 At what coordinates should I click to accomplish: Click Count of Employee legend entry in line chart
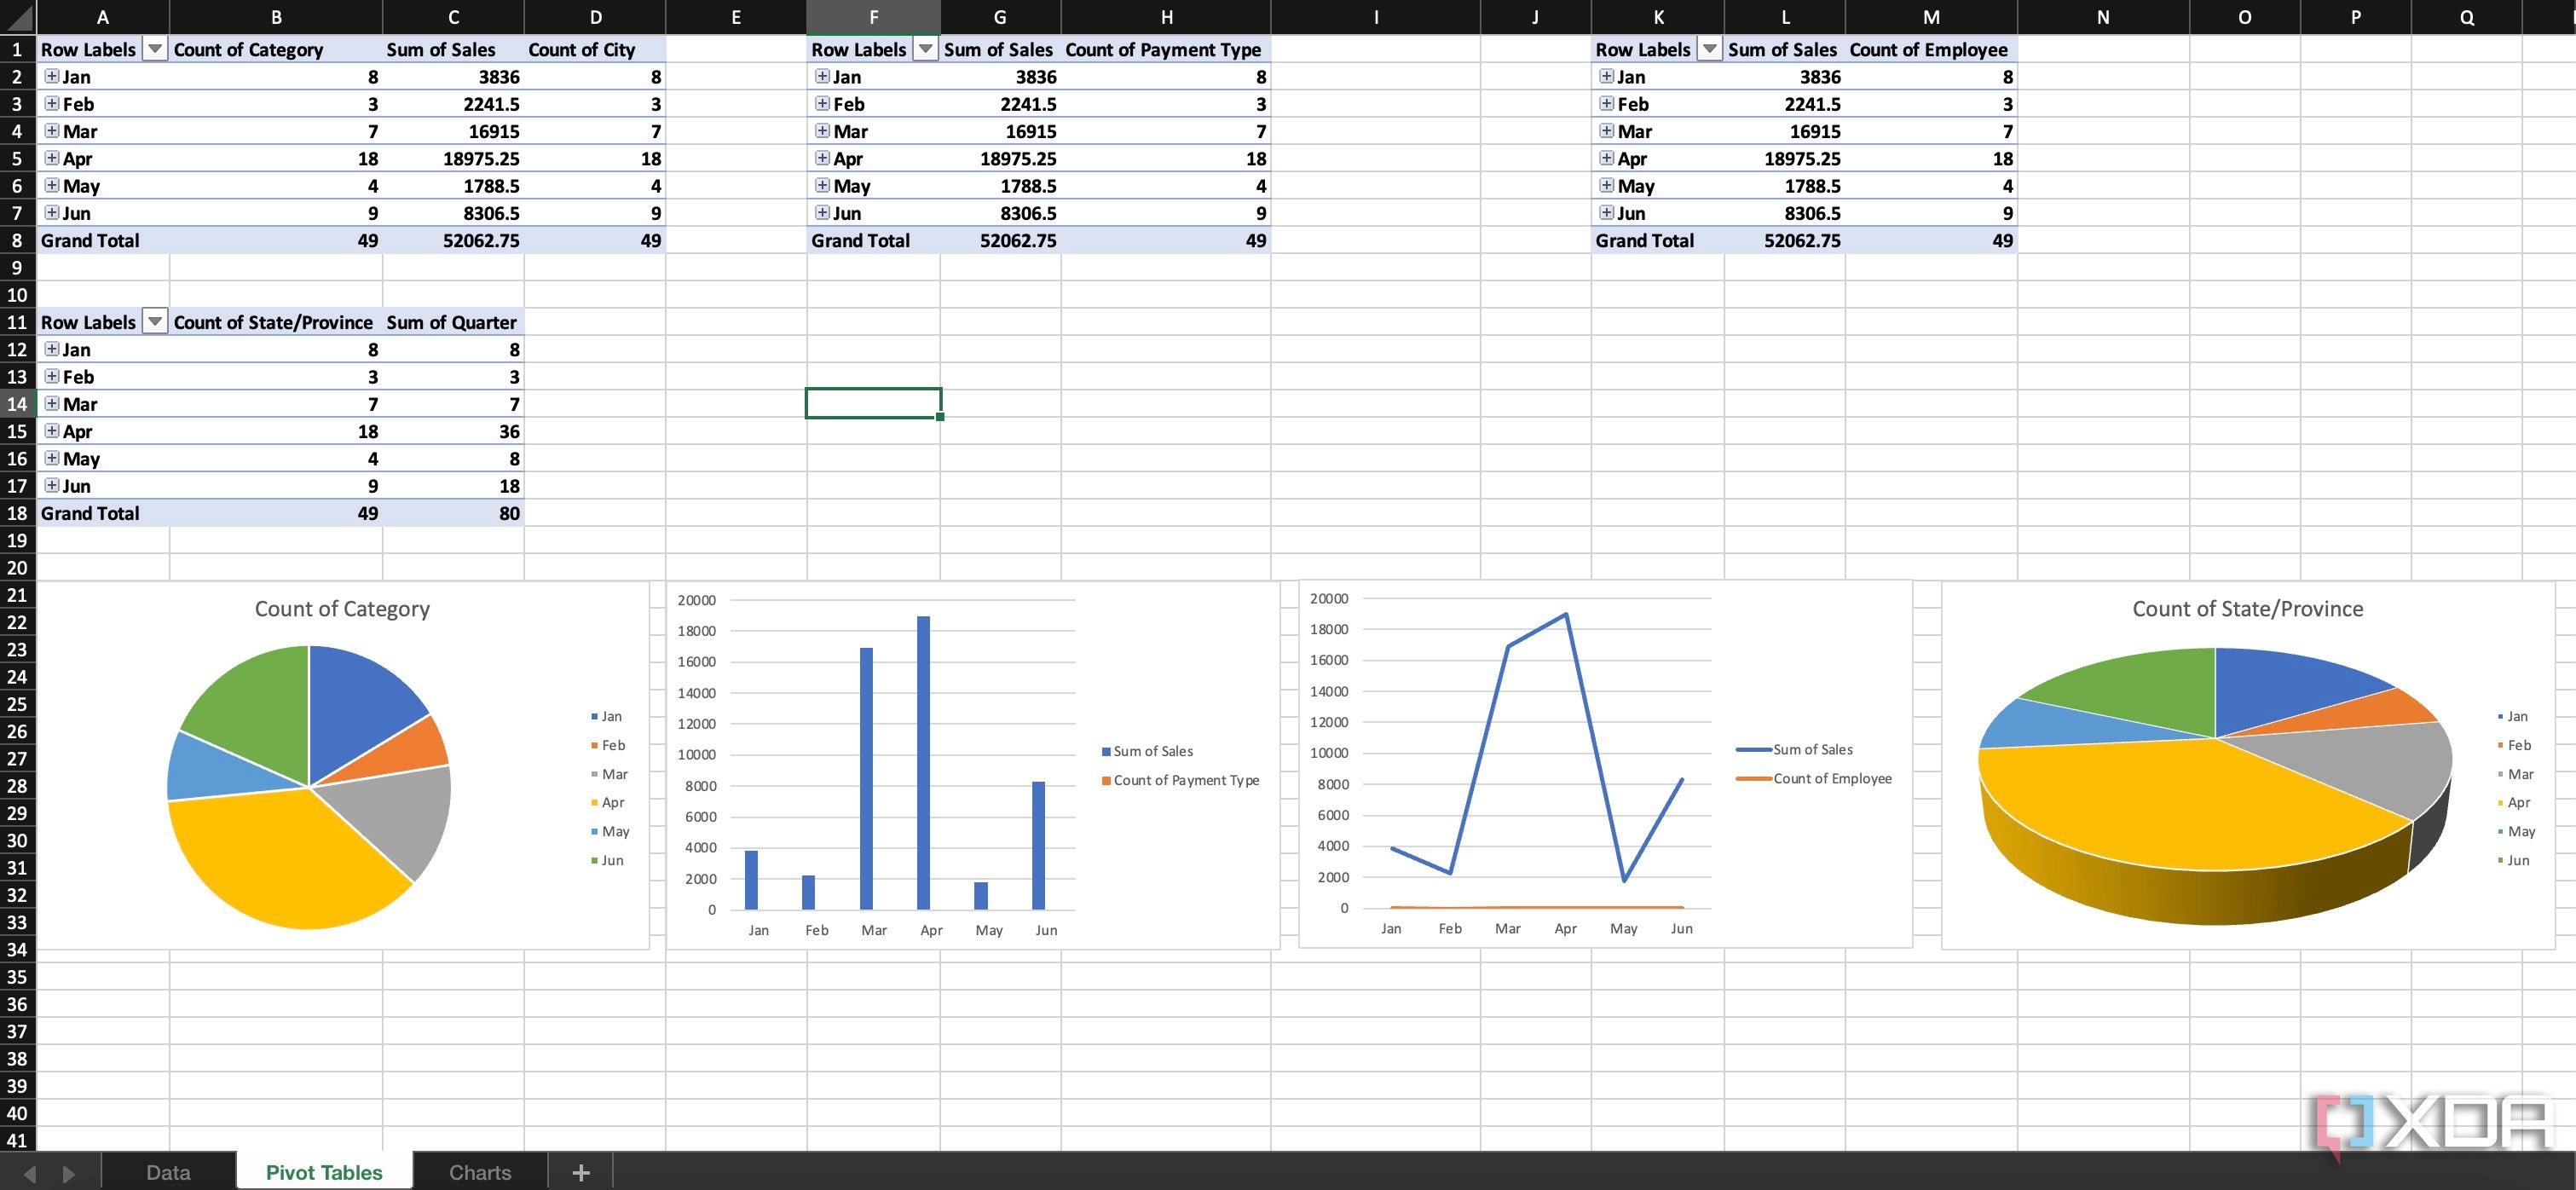coord(1814,778)
